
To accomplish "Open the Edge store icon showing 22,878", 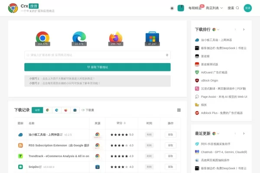I will coord(79,38).
